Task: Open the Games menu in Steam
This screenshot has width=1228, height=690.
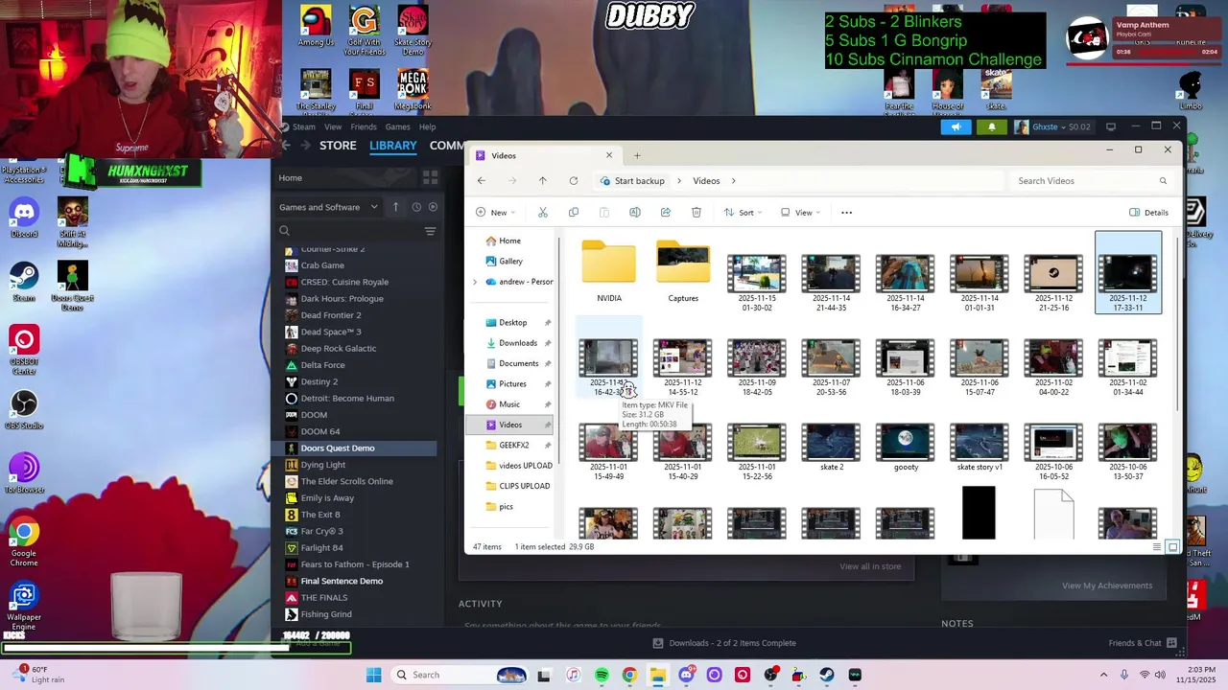Action: pos(397,126)
